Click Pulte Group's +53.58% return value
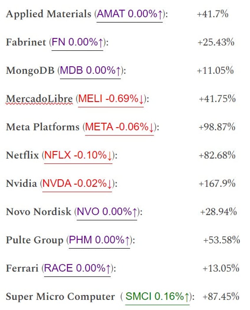This screenshot has width=250, height=310. [222, 240]
